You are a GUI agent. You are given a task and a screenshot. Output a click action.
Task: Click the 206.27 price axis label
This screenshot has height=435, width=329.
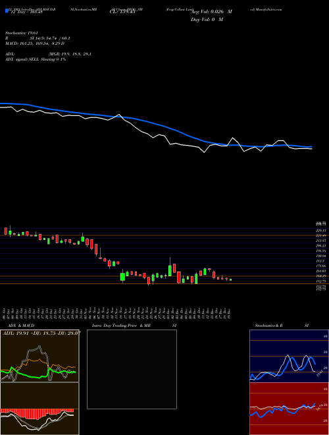pyautogui.click(x=320, y=246)
